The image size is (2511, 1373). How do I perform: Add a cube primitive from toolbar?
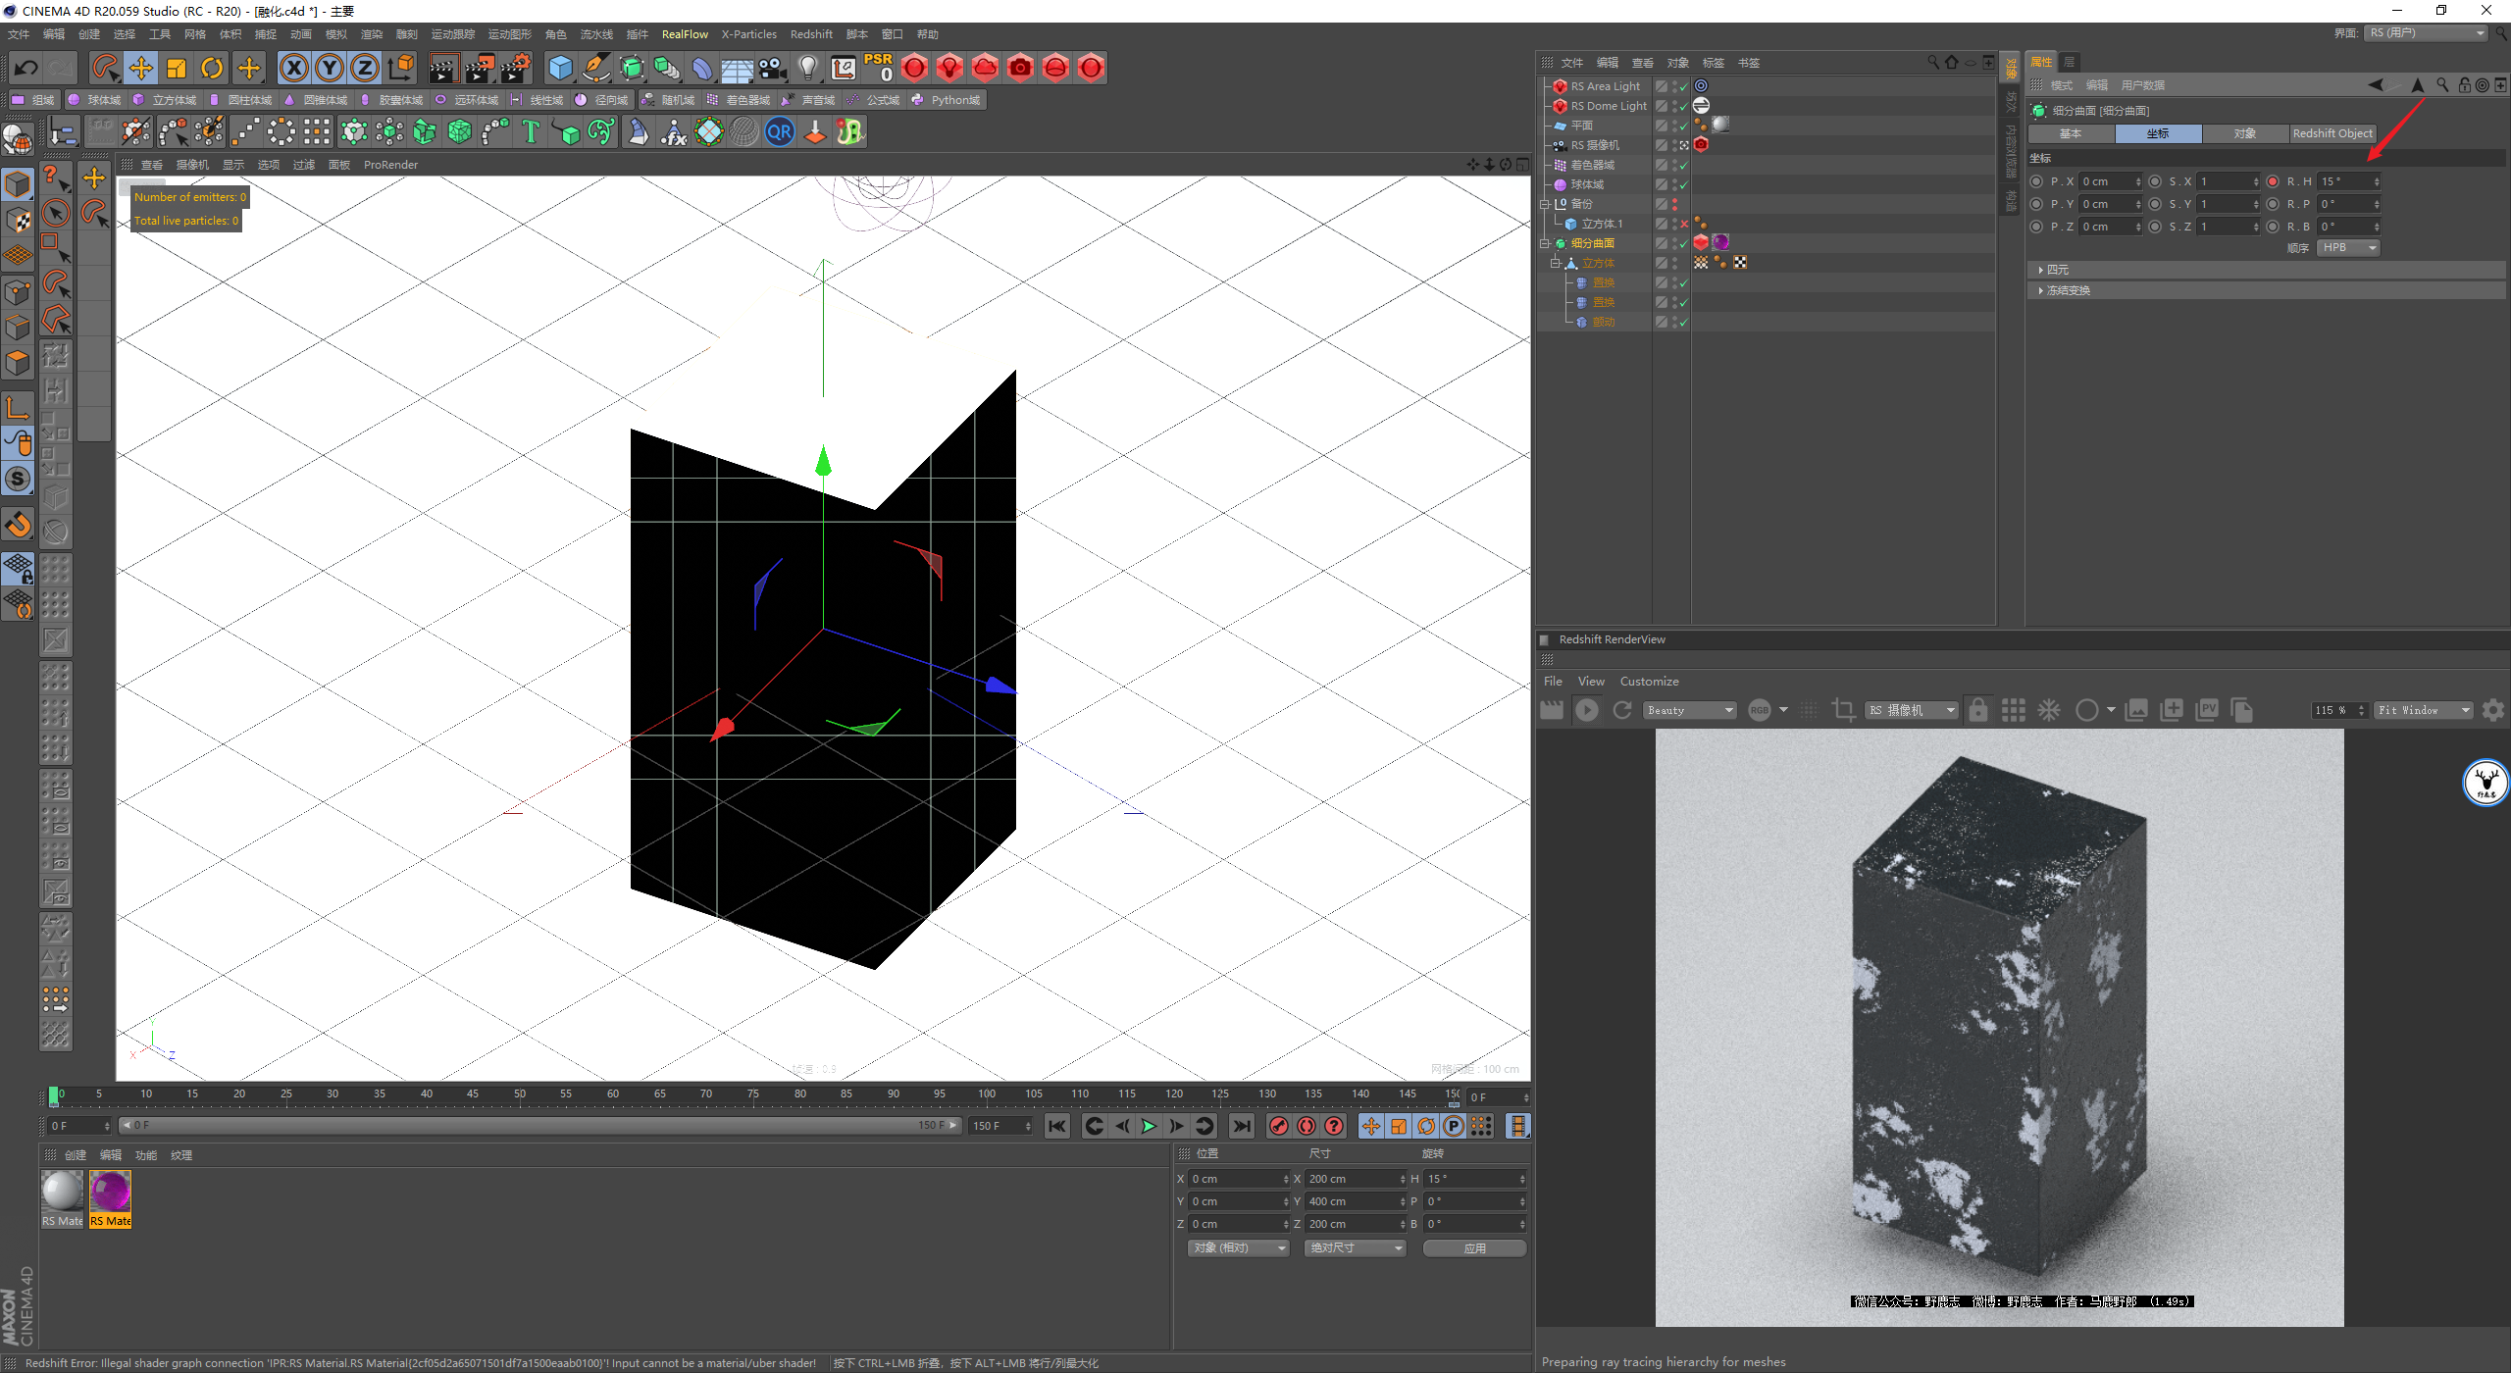[x=560, y=68]
